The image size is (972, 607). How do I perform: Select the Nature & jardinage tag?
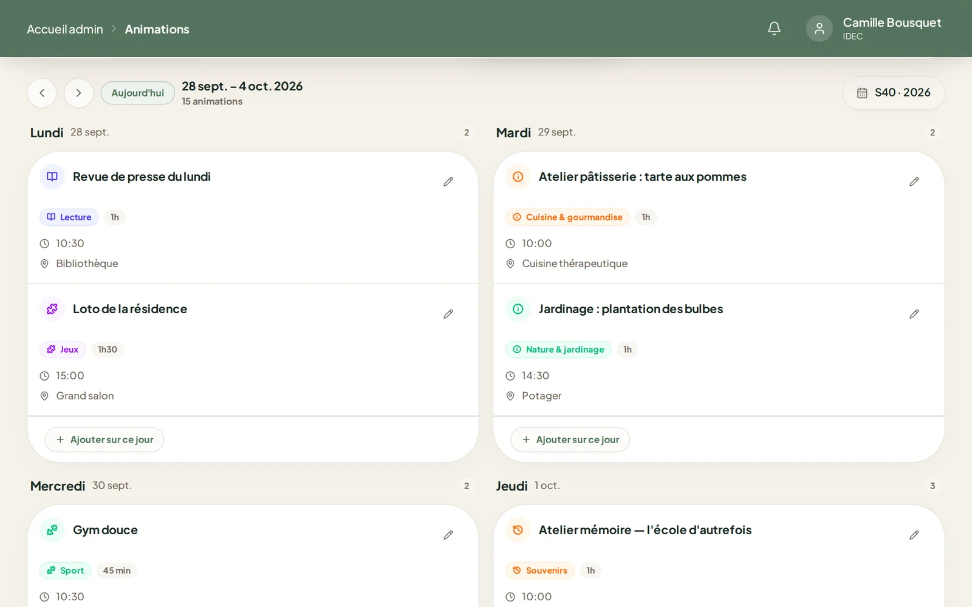click(559, 350)
